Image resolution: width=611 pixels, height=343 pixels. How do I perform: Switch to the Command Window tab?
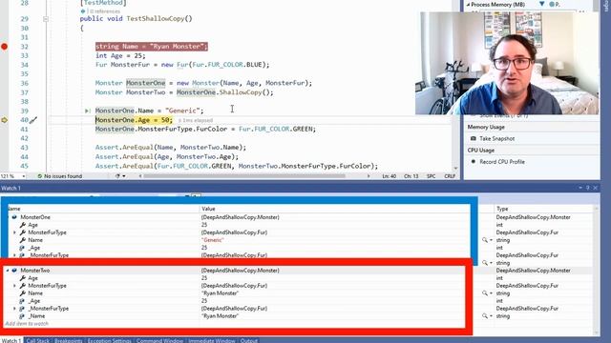click(159, 341)
